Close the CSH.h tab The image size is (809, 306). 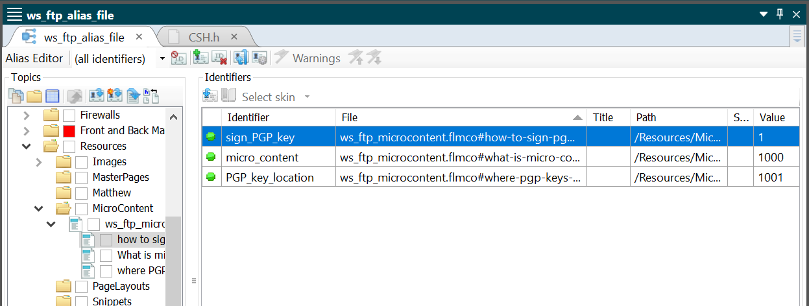[x=234, y=37]
